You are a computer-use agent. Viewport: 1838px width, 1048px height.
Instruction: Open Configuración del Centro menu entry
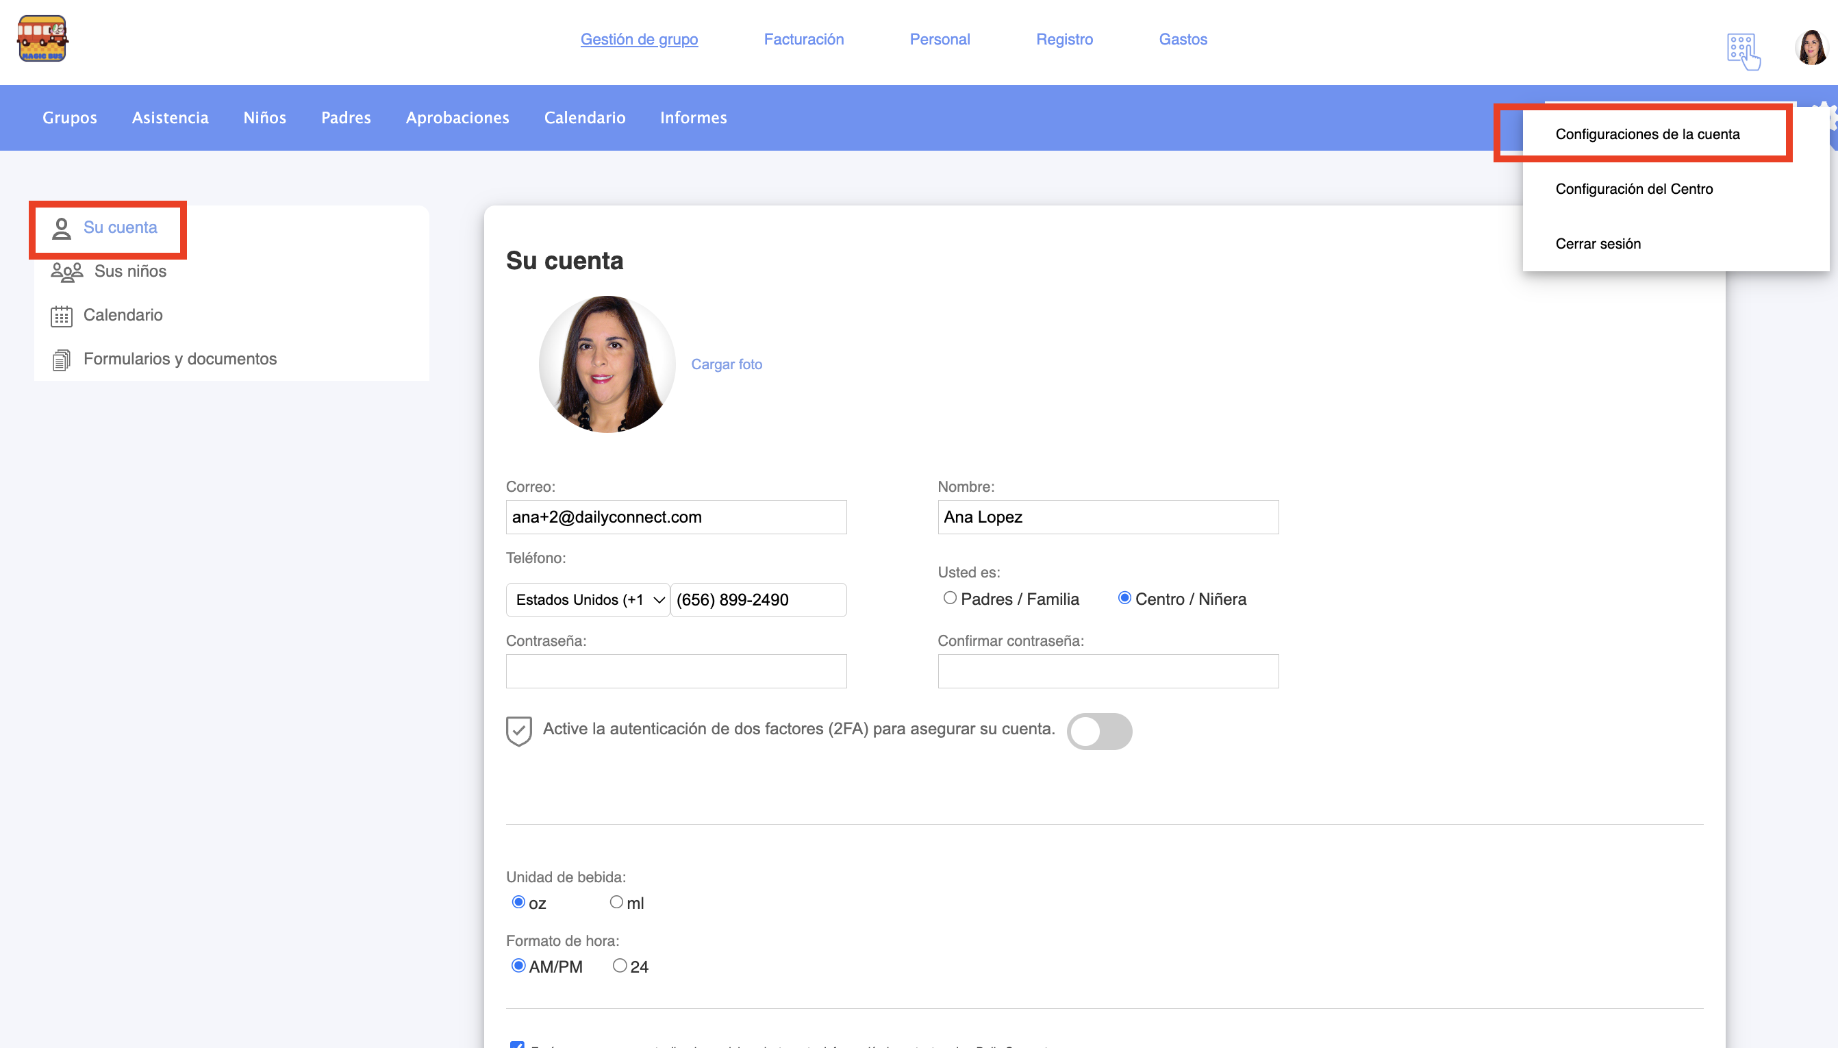point(1634,188)
